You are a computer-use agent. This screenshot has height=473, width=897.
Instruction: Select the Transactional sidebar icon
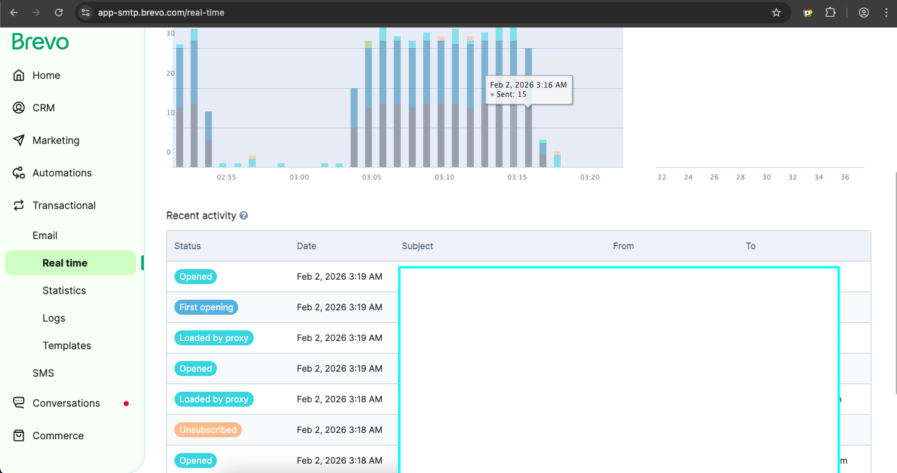click(18, 205)
